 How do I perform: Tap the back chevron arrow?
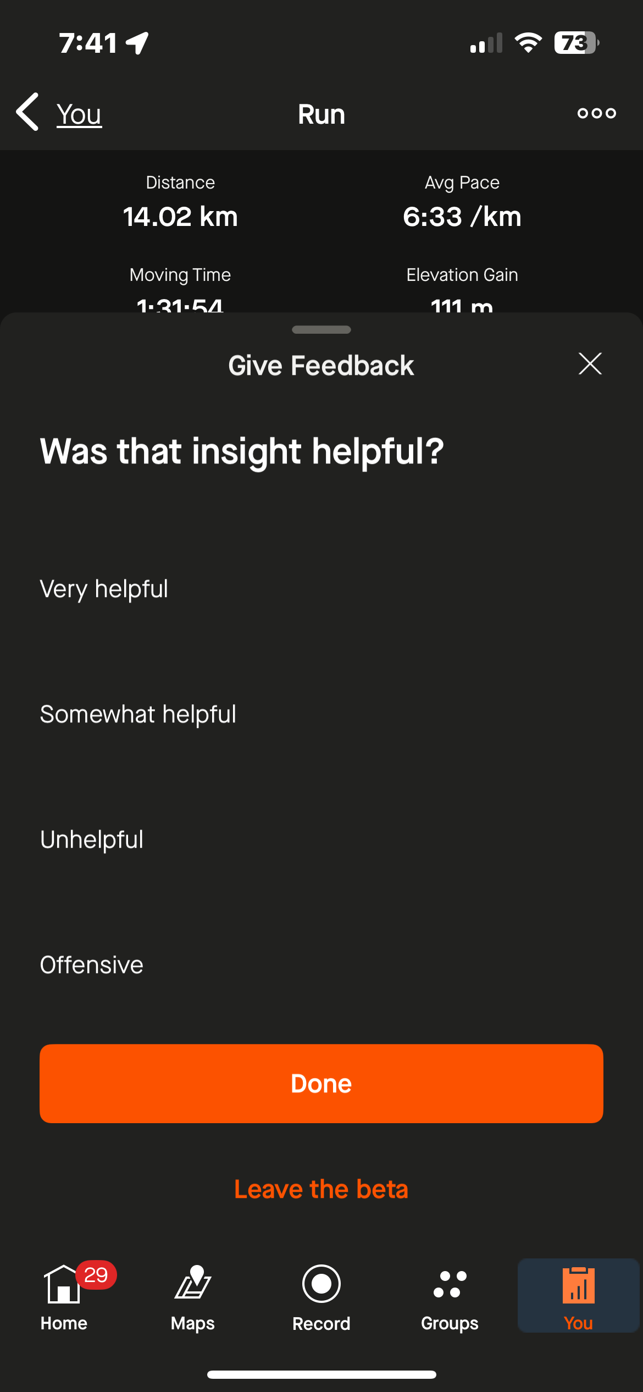point(27,112)
